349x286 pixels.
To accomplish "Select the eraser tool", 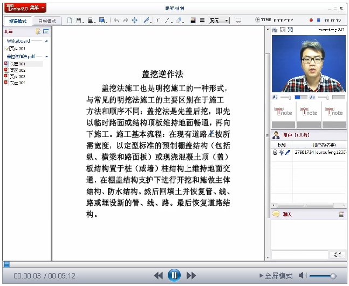I will [179, 21].
